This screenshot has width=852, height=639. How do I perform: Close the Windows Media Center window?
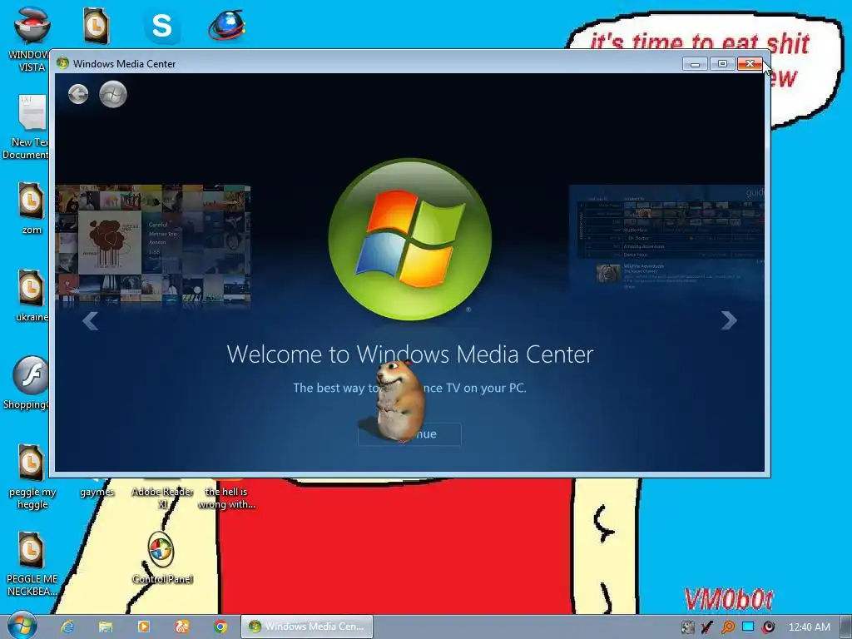pyautogui.click(x=750, y=63)
